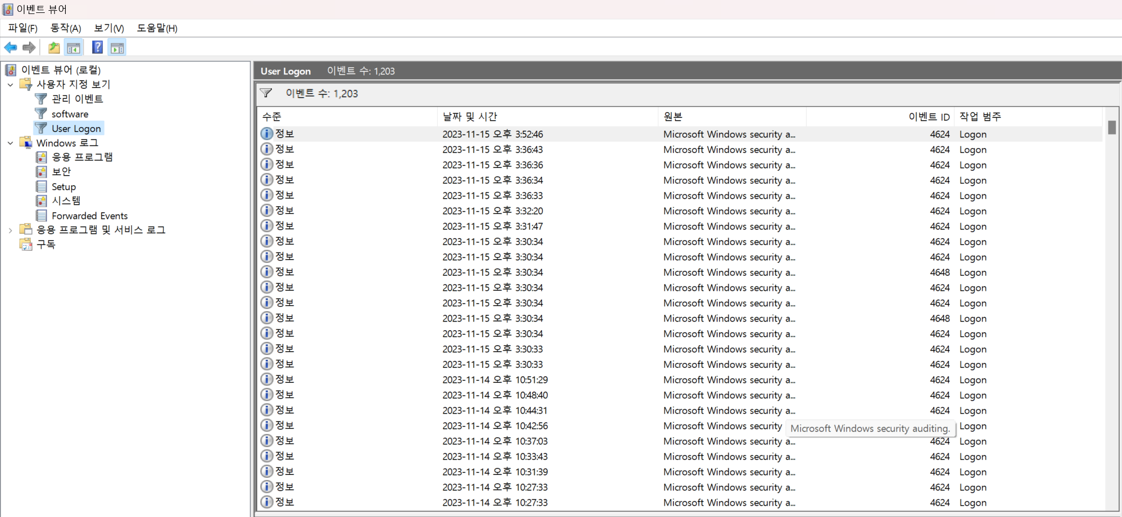Click the event list vertical scrollbar thumb
This screenshot has height=517, width=1122.
click(x=1112, y=128)
